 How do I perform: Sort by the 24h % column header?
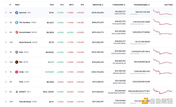[71, 5]
